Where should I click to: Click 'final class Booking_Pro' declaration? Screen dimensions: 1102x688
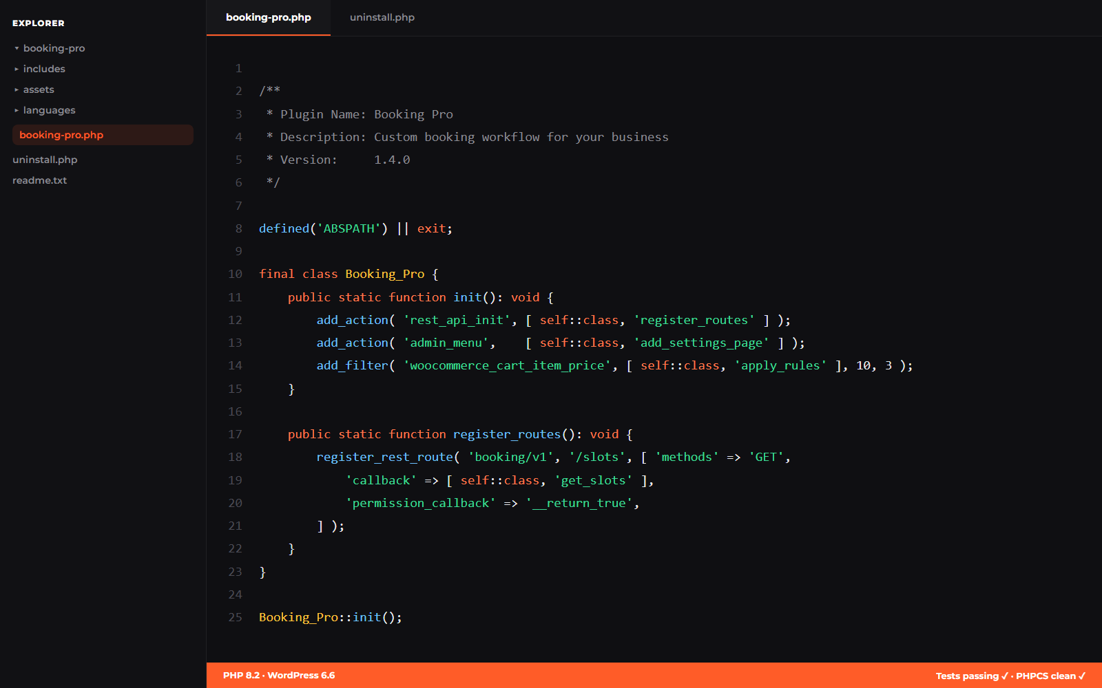point(342,274)
